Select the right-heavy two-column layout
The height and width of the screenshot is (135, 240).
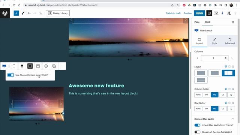[x=228, y=73]
